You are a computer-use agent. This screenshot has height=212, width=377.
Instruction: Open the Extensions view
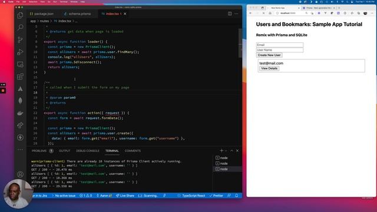[x=20, y=77]
